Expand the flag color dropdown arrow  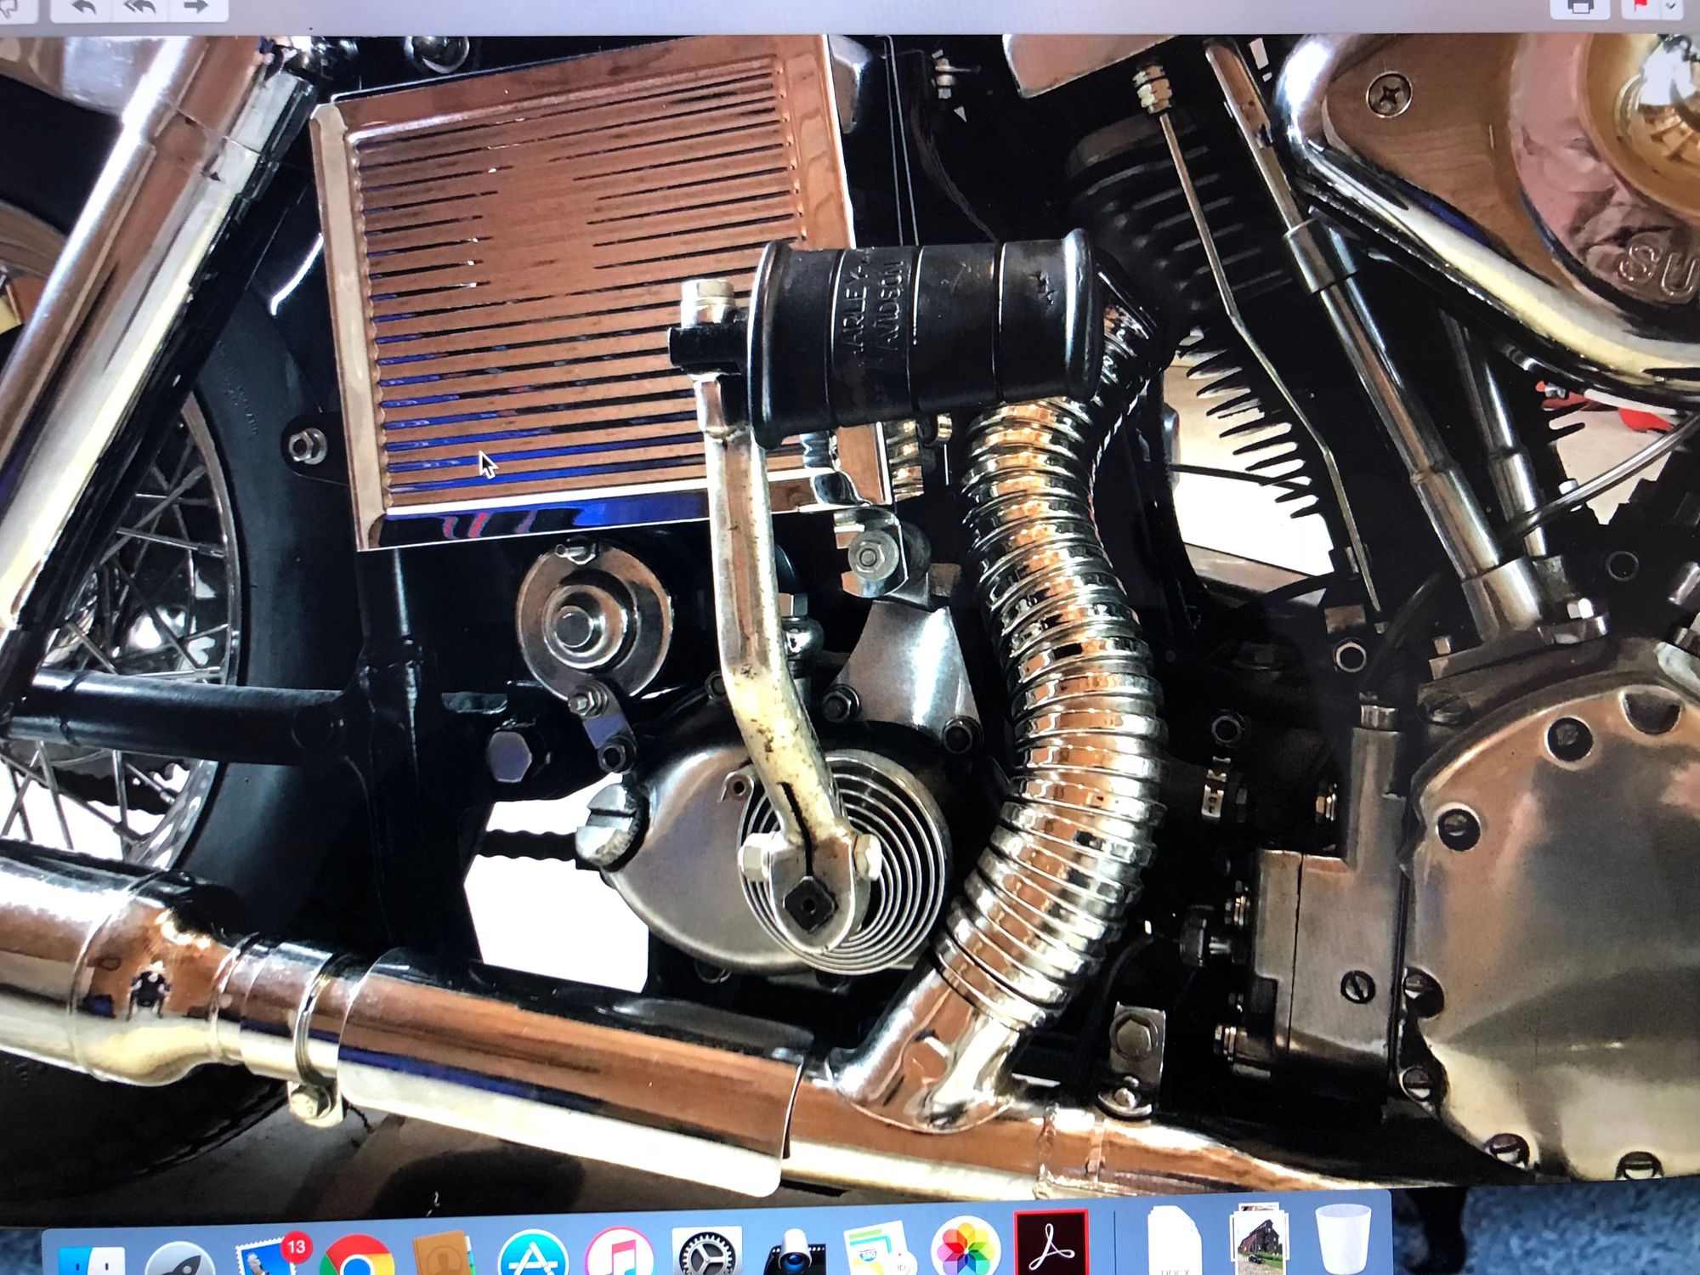[x=1672, y=8]
